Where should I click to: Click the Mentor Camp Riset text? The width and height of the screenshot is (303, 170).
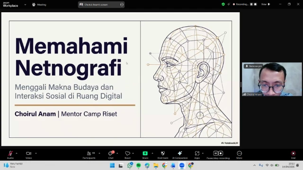pyautogui.click(x=89, y=114)
